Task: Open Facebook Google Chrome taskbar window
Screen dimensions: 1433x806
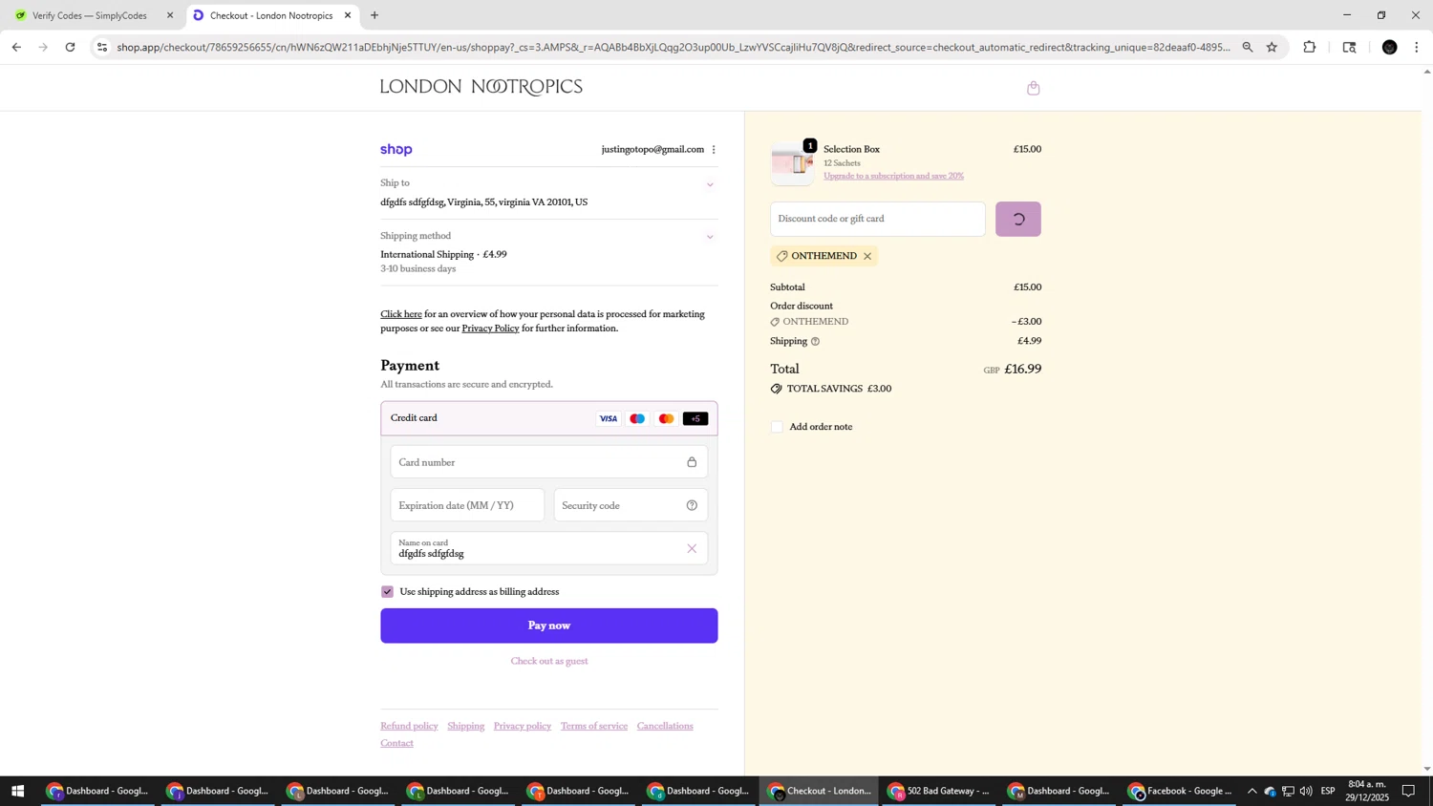Action: pyautogui.click(x=1179, y=791)
